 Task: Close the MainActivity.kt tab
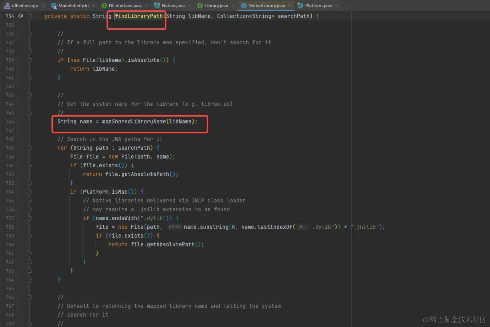click(x=93, y=6)
